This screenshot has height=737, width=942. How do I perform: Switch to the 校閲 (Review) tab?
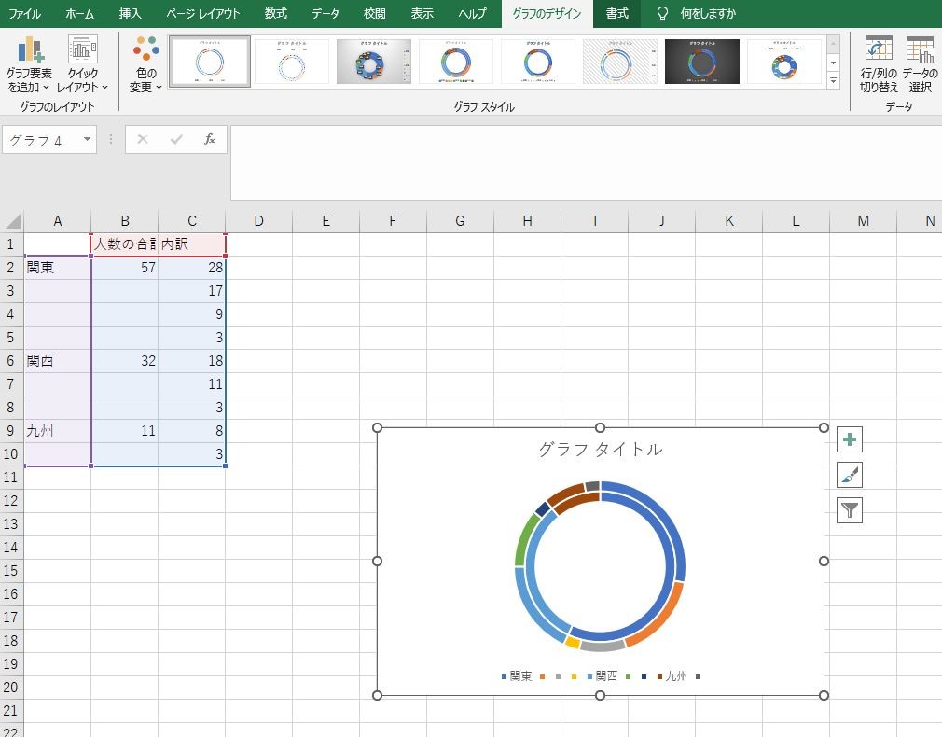pyautogui.click(x=374, y=13)
